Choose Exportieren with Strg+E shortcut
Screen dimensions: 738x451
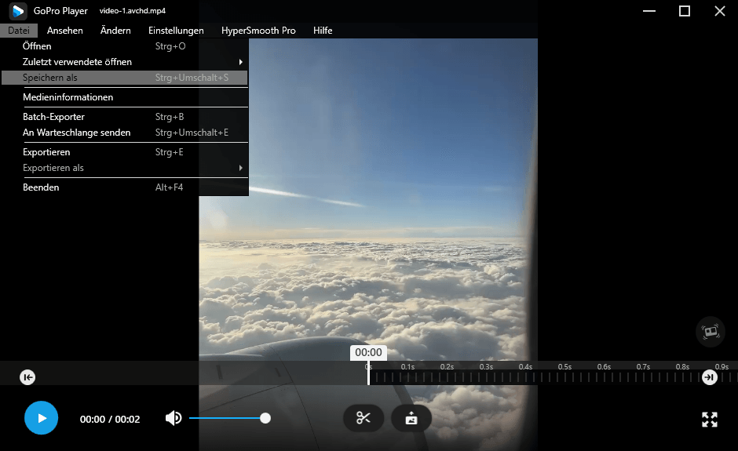[125, 152]
